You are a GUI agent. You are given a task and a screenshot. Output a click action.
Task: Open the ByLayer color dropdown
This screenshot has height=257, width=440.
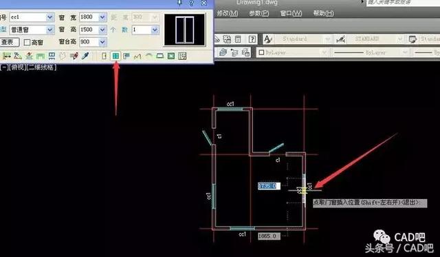click(292, 52)
